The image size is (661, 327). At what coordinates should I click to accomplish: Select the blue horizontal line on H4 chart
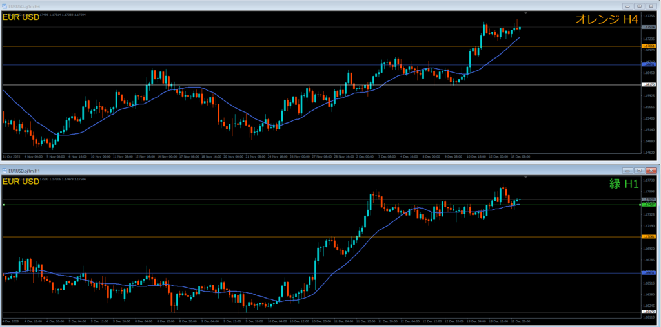click(258, 65)
